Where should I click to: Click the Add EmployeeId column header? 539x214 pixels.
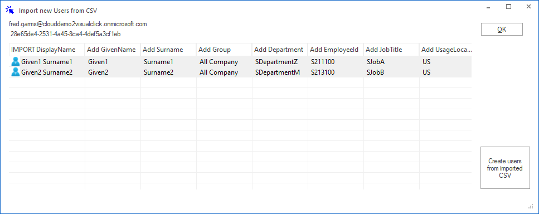336,50
